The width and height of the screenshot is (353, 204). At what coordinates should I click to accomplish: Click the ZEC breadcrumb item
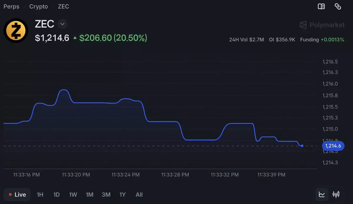(63, 6)
